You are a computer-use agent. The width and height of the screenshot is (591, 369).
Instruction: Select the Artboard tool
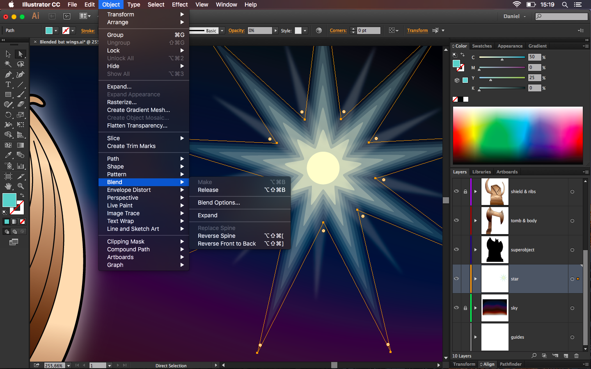tap(8, 176)
